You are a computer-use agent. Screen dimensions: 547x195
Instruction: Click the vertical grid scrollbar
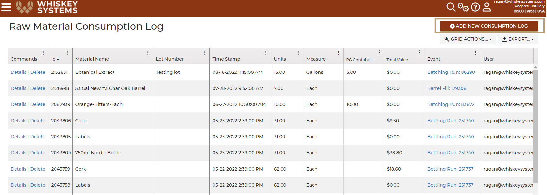535,126
